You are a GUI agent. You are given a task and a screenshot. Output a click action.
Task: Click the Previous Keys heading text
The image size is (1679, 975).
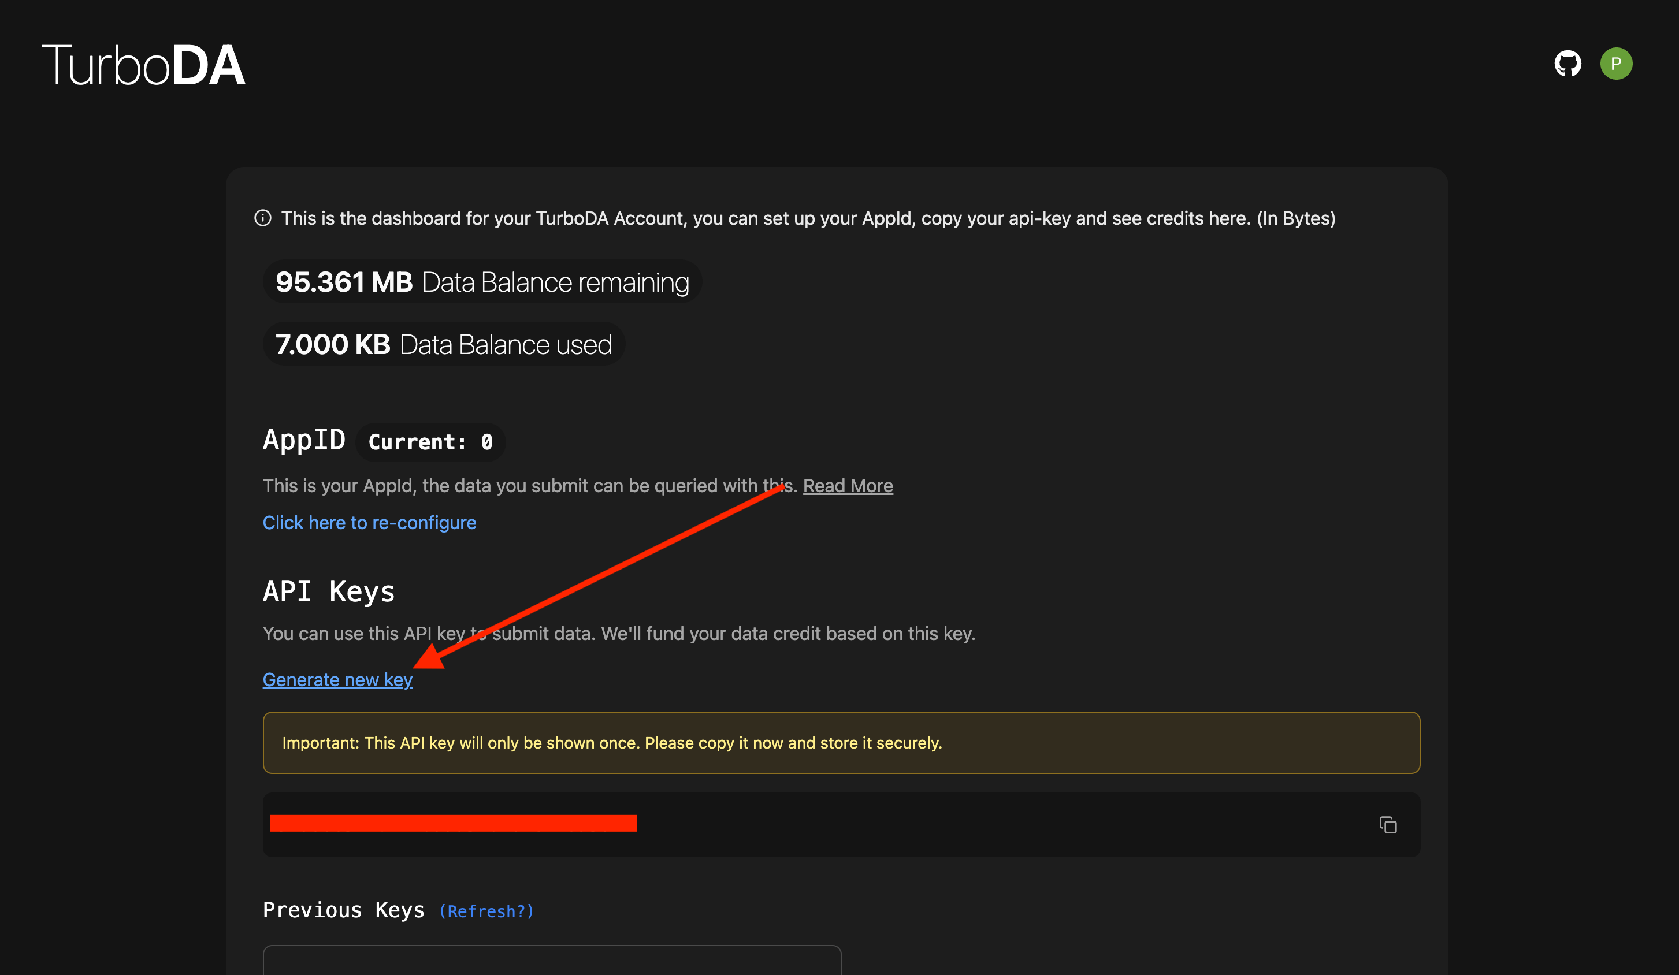[x=343, y=910]
